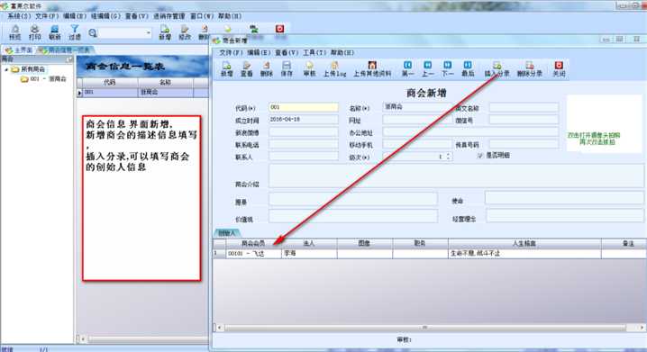Click the 预览 icon in main toolbar
647x352 pixels.
coord(14,32)
